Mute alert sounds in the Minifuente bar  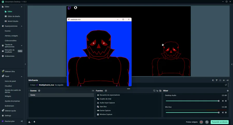click(228, 80)
